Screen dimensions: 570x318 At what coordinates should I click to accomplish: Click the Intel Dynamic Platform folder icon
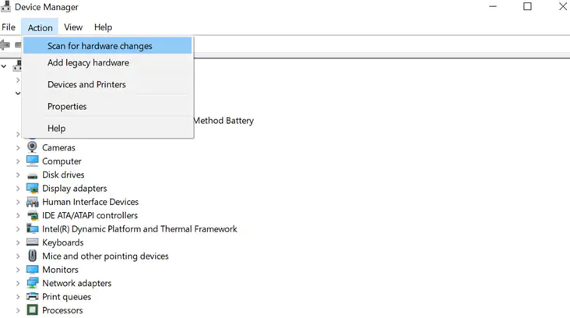tap(33, 228)
